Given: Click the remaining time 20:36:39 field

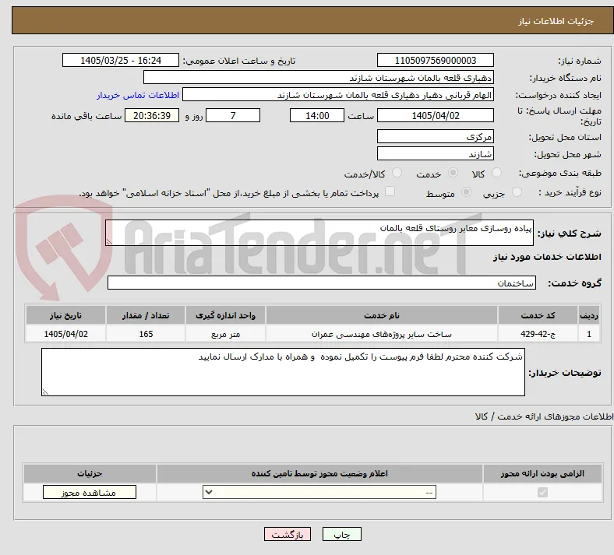Looking at the screenshot, I should tap(152, 115).
